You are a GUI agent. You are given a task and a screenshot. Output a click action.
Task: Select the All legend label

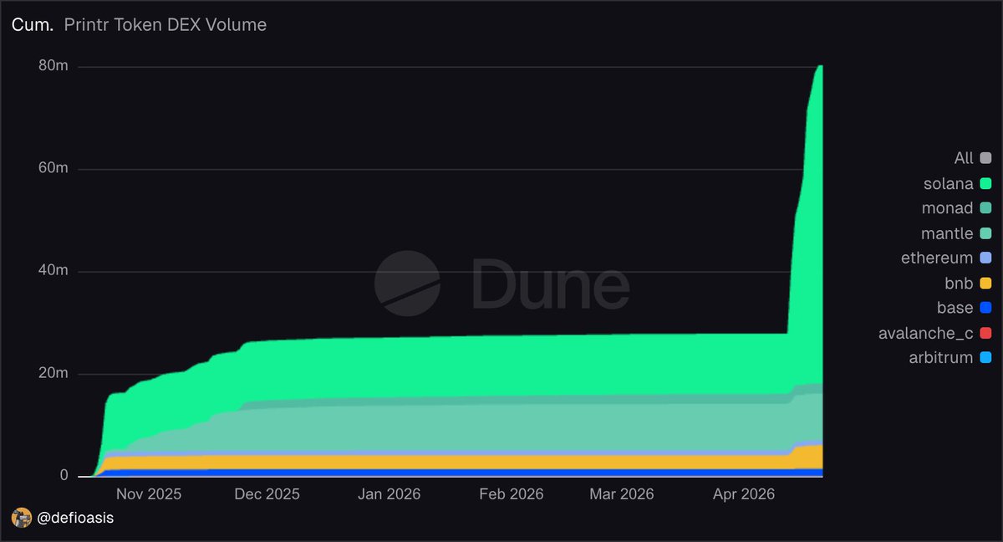964,158
